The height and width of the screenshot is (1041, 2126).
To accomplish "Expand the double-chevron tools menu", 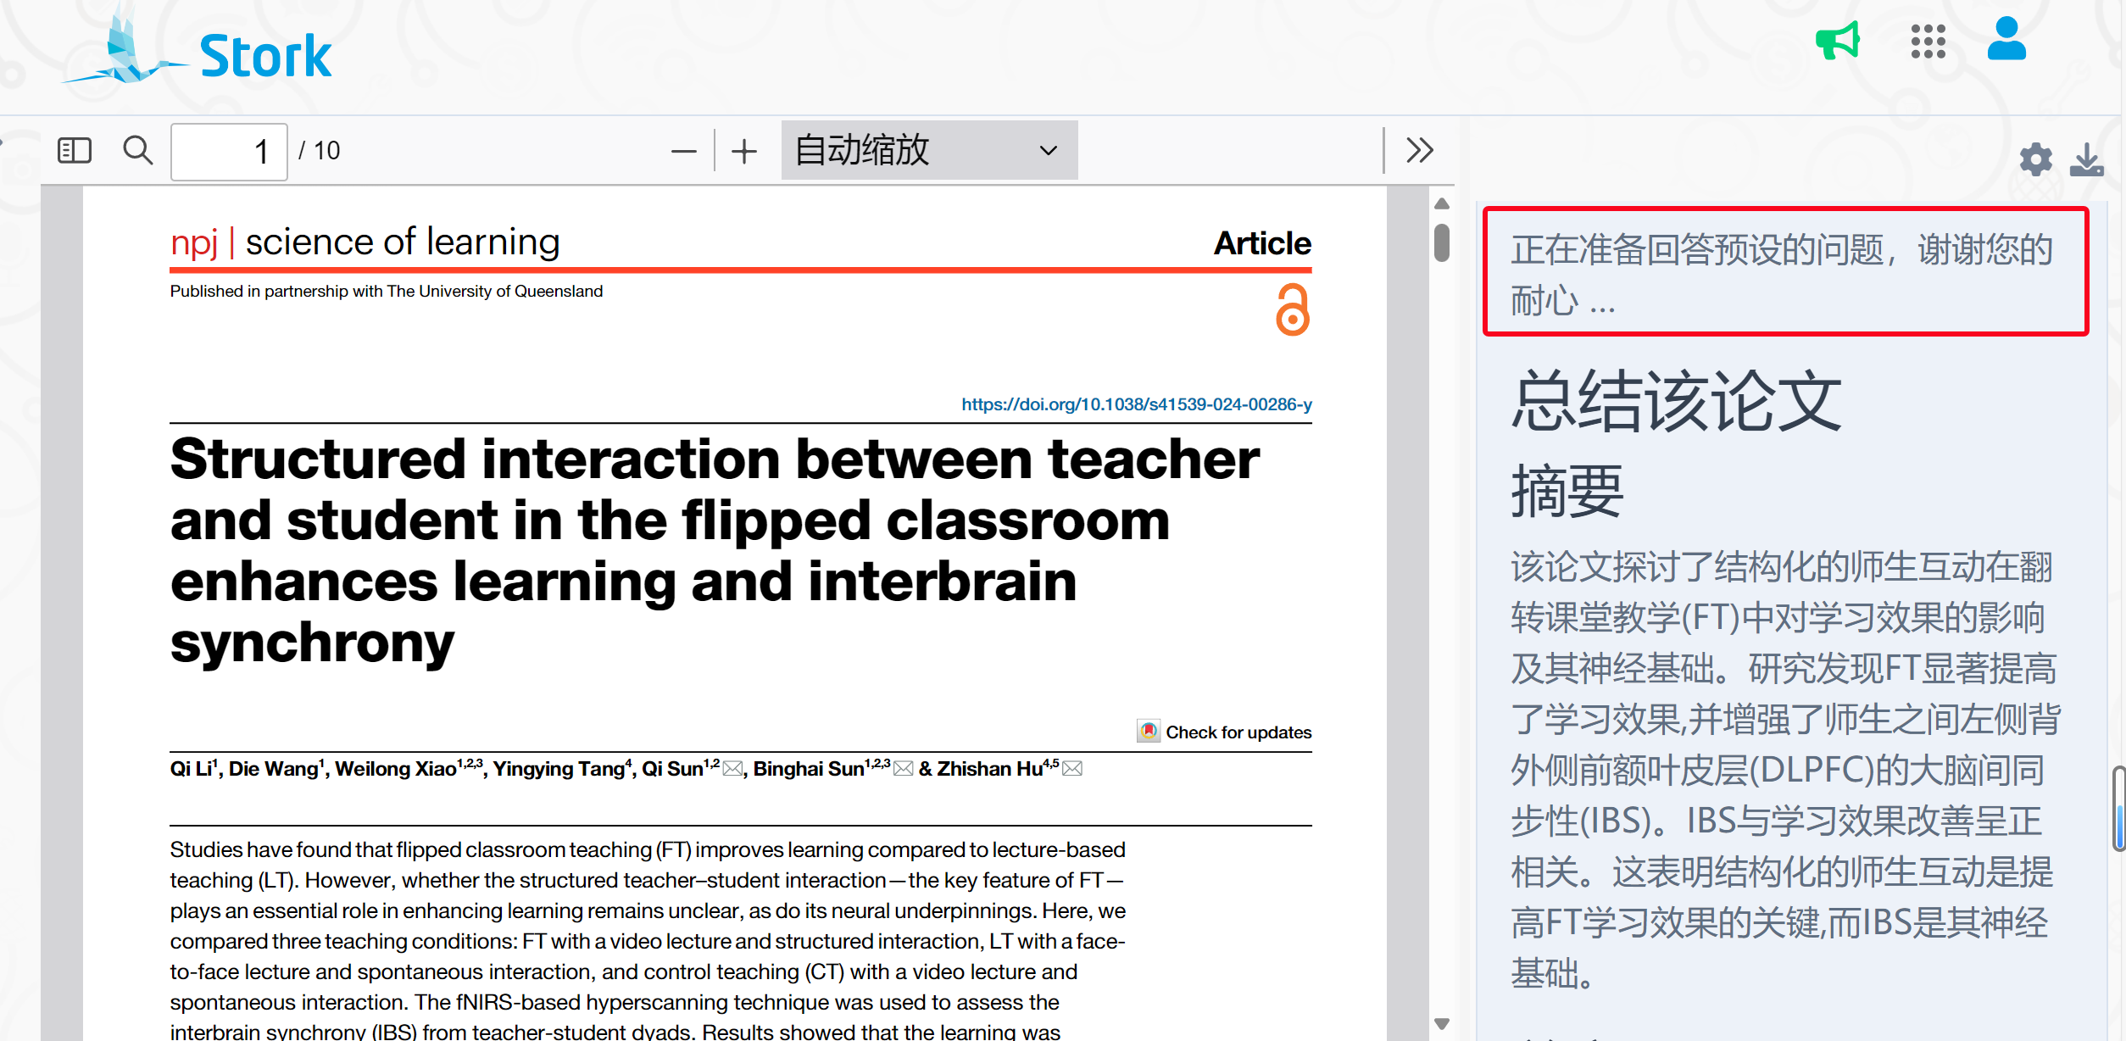I will pos(1420,150).
